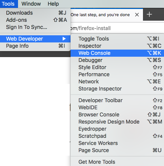Open Scratchpad
164x166 pixels.
click(x=117, y=136)
